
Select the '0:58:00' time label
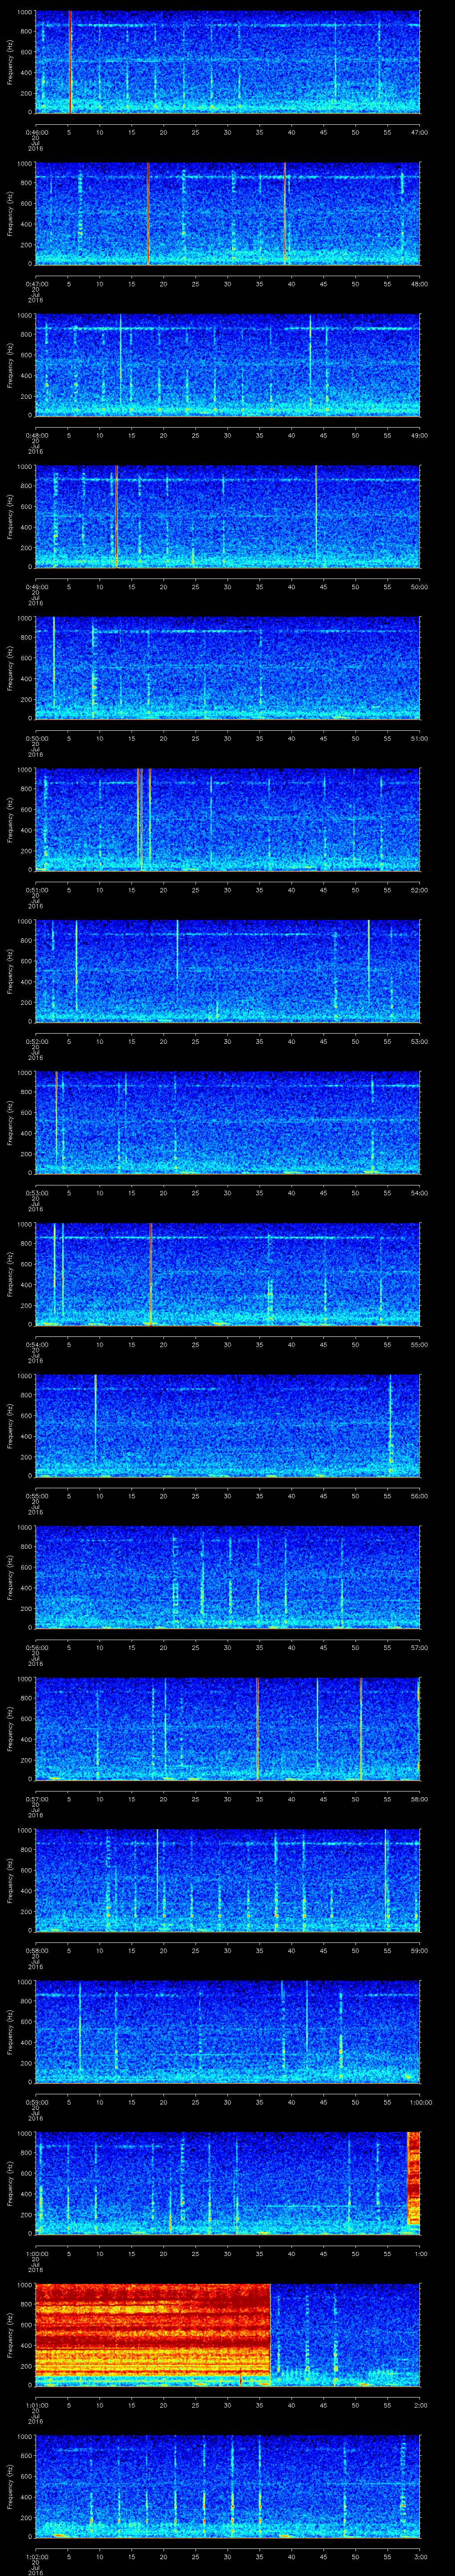(36, 1950)
